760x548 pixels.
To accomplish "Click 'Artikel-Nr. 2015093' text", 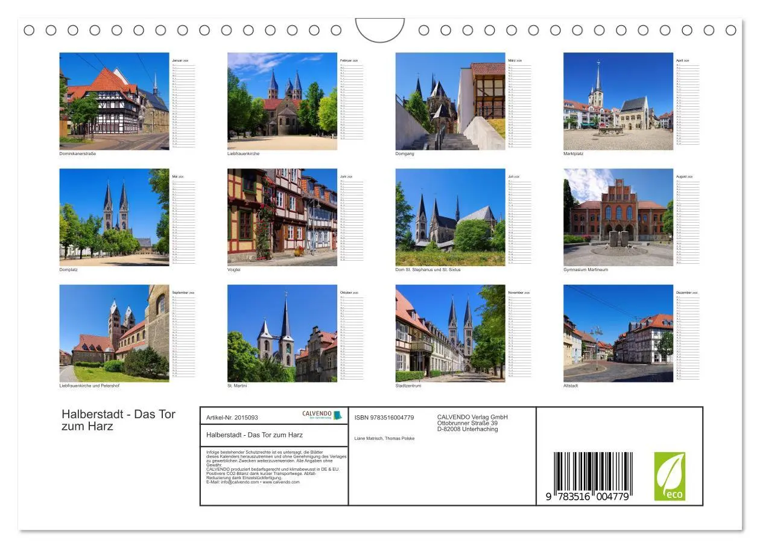I will [x=232, y=418].
